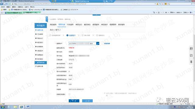Click the right-side floating edit note icon
Screen dimensions: 195x109
[191, 55]
